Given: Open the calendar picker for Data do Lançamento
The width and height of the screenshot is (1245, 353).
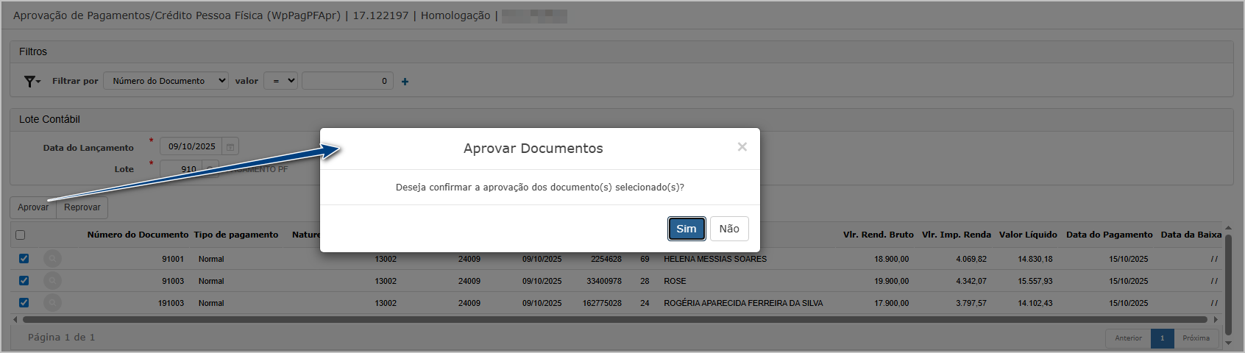Looking at the screenshot, I should click(230, 147).
